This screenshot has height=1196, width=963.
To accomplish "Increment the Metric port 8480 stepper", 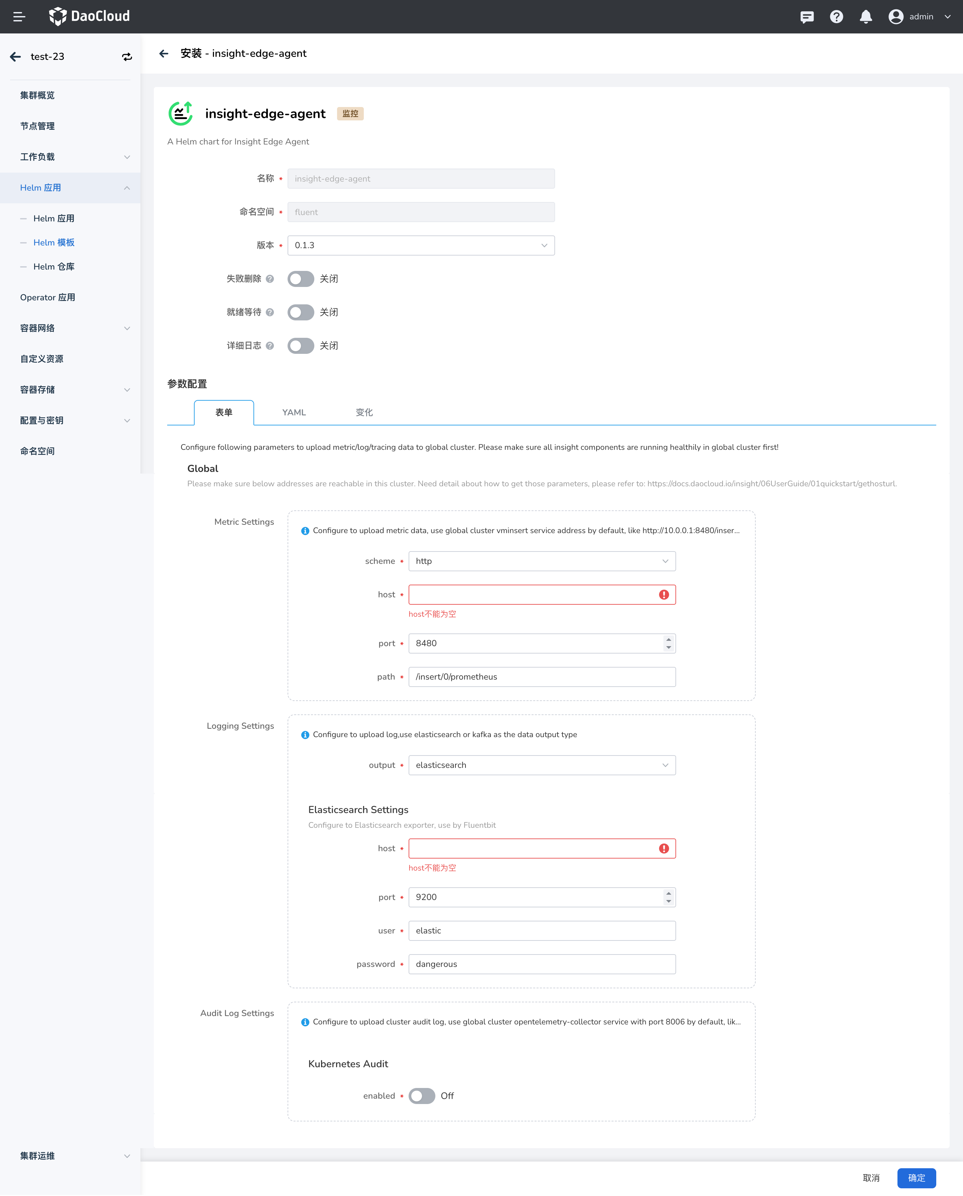I will click(x=668, y=639).
